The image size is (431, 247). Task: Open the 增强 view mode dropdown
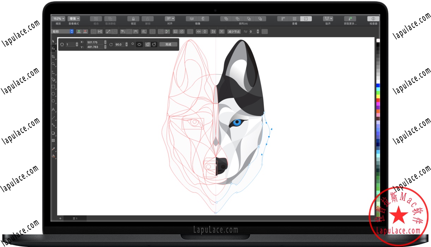[x=73, y=18]
